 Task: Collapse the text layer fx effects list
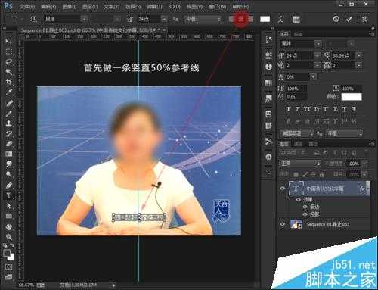367,189
